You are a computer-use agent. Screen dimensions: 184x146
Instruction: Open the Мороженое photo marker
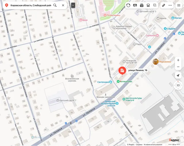[156, 62]
